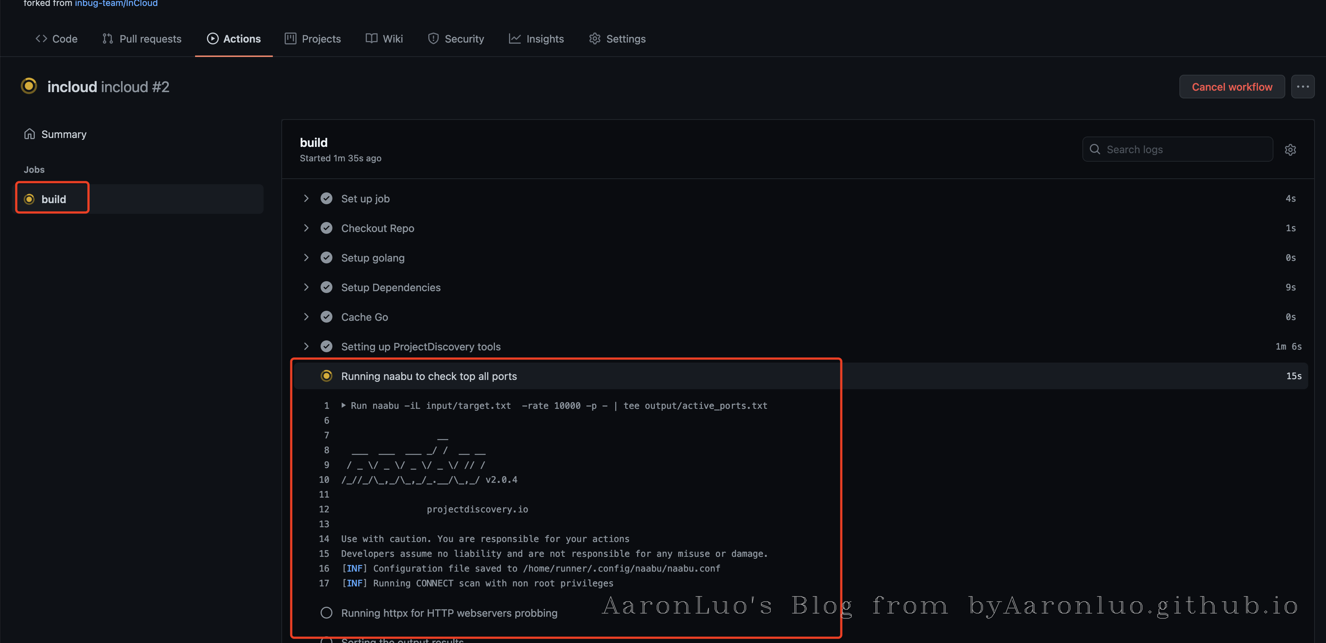Screen dimensions: 1326x643
Task: Expand the Run naabu command triangle
Action: [x=343, y=405]
